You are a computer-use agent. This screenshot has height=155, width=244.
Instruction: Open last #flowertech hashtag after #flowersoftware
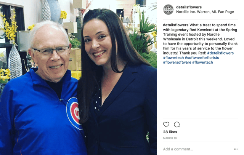[x=202, y=62]
